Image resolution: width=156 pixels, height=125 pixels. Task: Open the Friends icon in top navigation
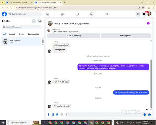tap(62, 14)
